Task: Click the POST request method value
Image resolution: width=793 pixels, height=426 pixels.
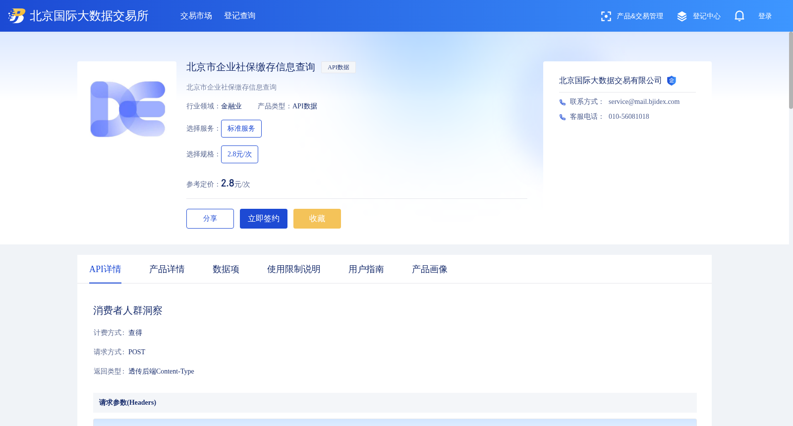Action: [137, 352]
